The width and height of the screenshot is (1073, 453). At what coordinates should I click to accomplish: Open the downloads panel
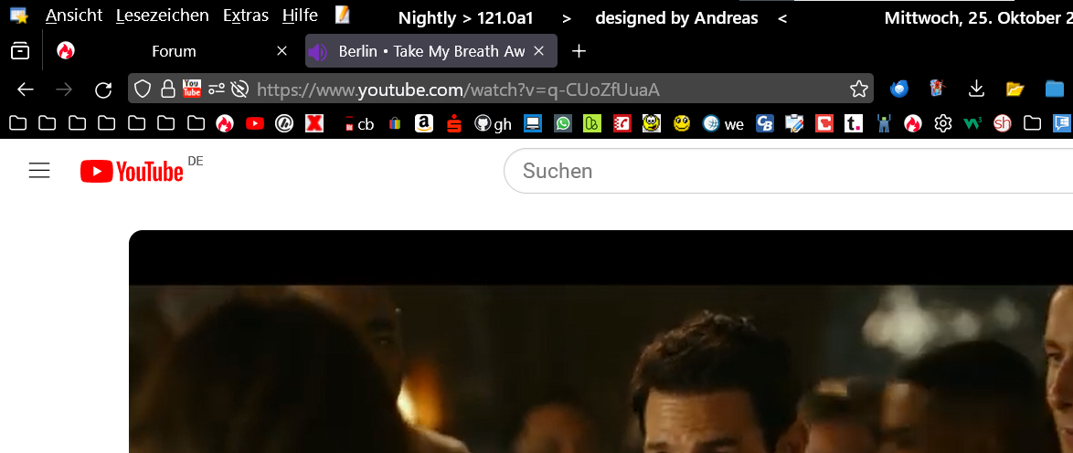tap(976, 89)
